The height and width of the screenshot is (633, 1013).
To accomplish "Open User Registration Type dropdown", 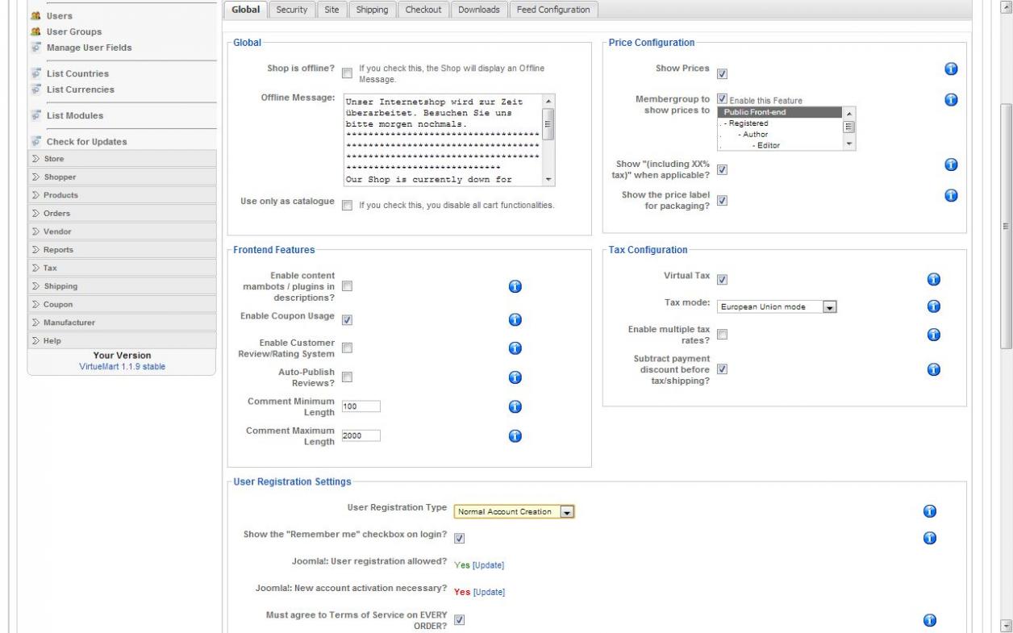I will pos(514,512).
